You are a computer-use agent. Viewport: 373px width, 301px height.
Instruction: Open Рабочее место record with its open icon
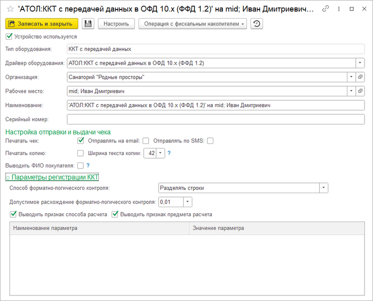click(360, 91)
